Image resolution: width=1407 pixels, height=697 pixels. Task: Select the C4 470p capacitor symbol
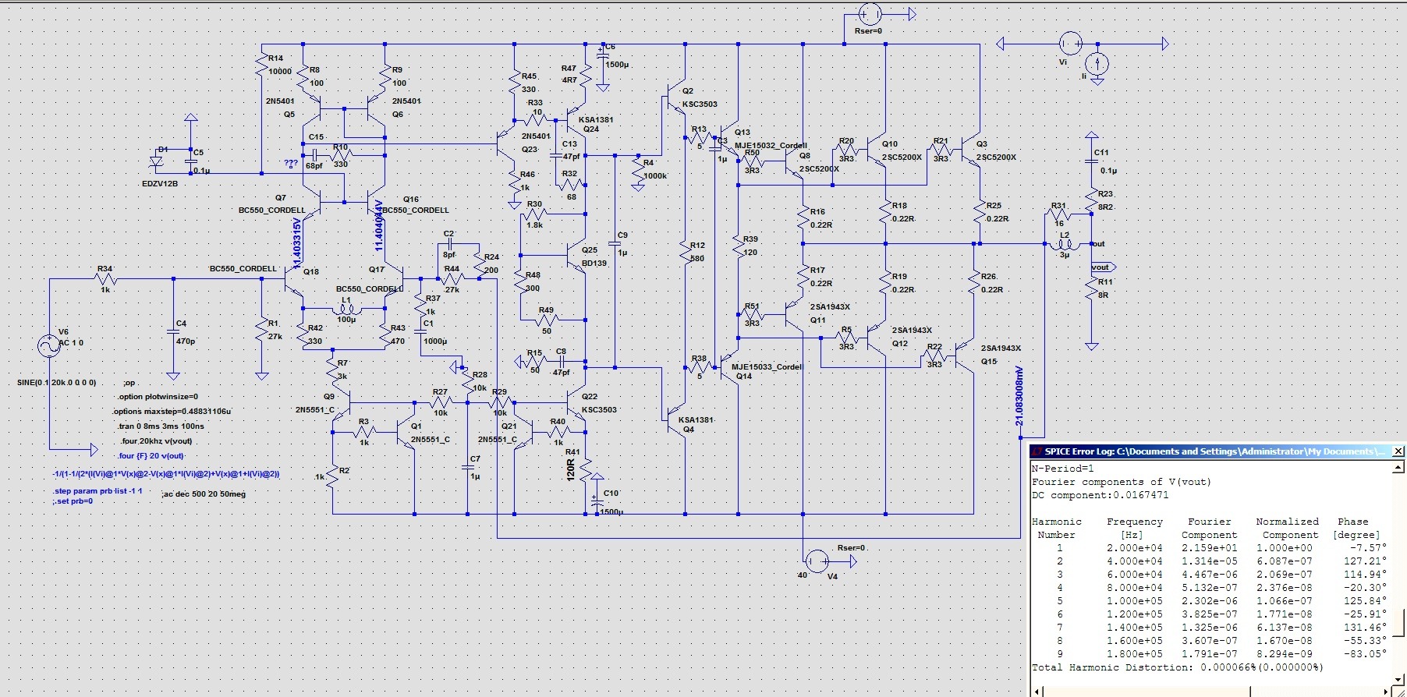(174, 332)
